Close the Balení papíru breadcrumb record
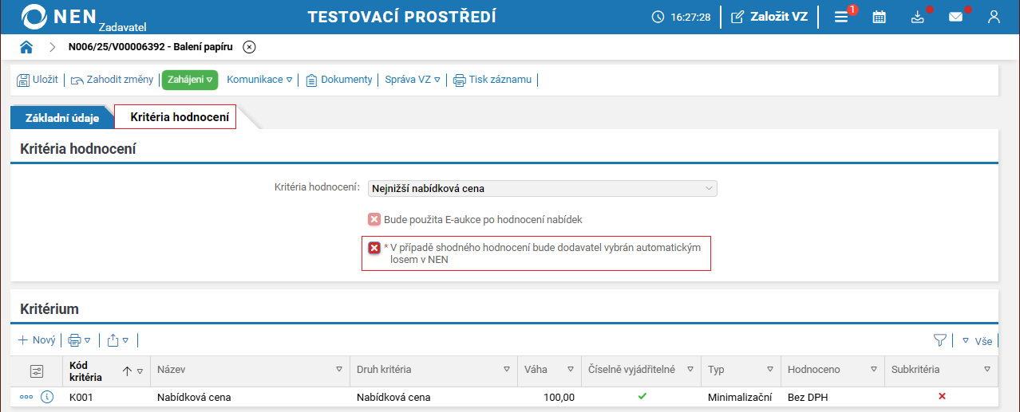Image resolution: width=1020 pixels, height=412 pixels. (249, 47)
